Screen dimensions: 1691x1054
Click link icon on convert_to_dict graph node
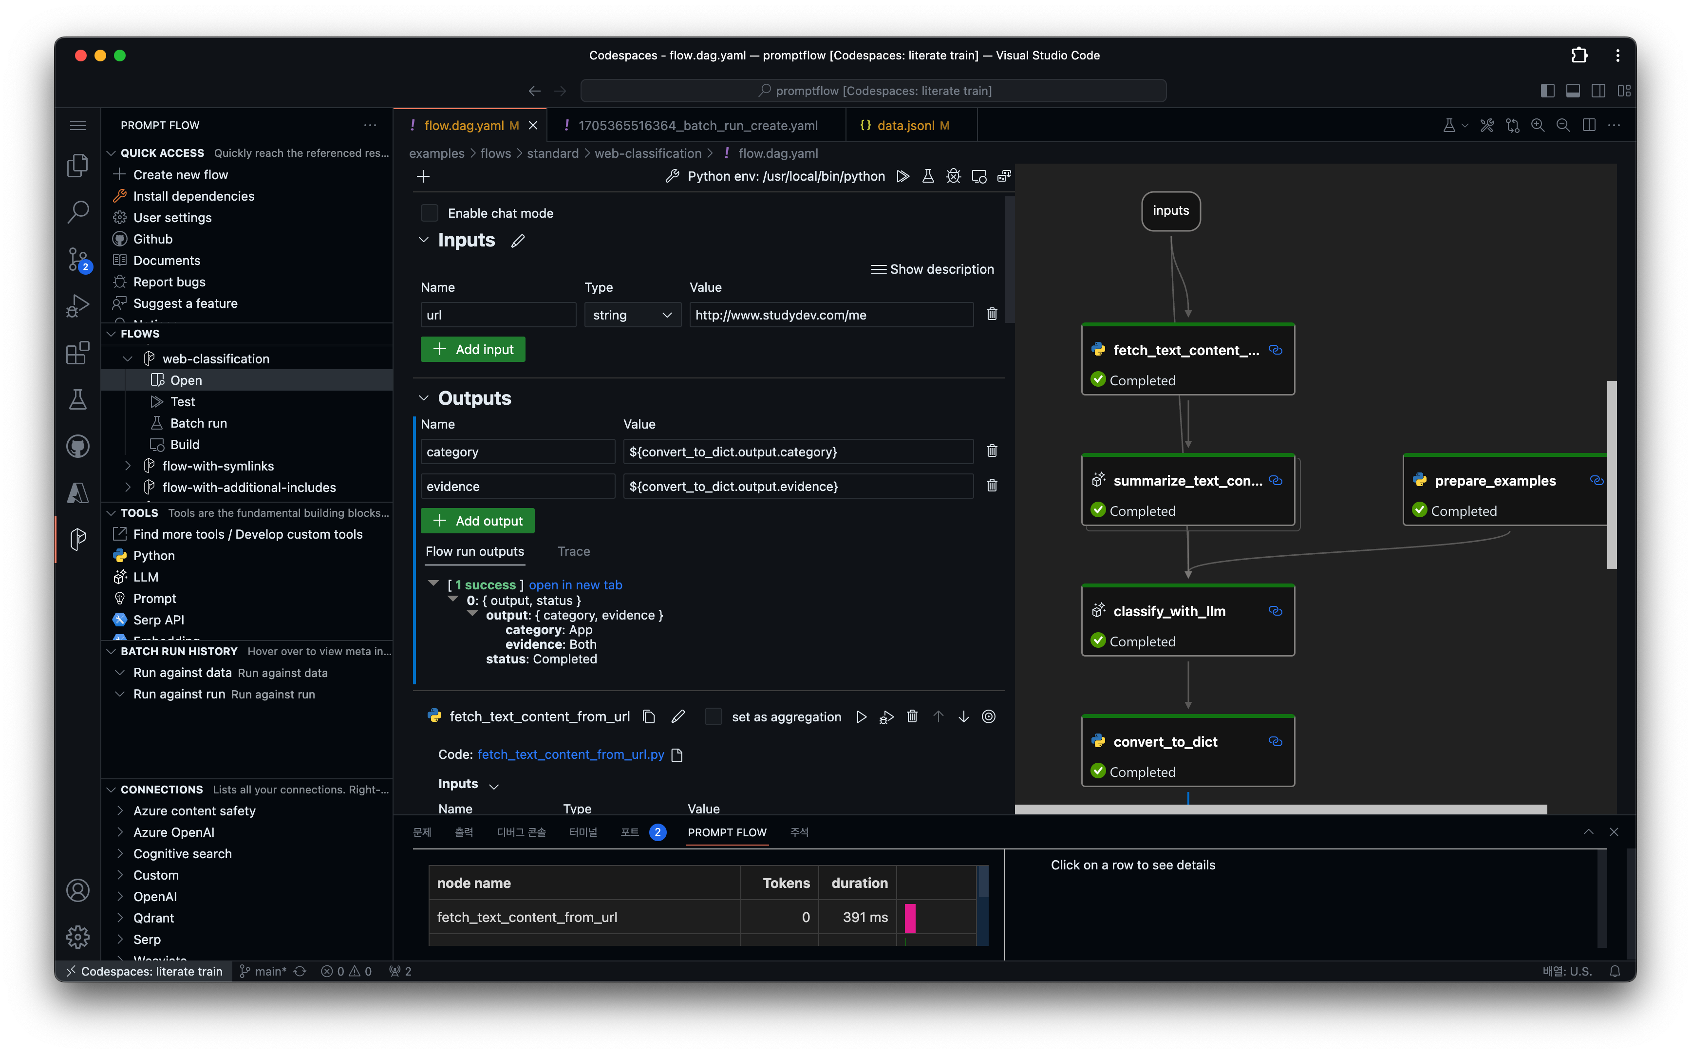[1275, 741]
